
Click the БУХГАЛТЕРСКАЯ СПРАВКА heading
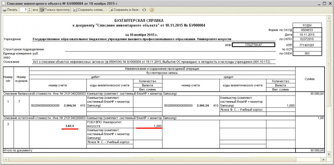click(139, 21)
